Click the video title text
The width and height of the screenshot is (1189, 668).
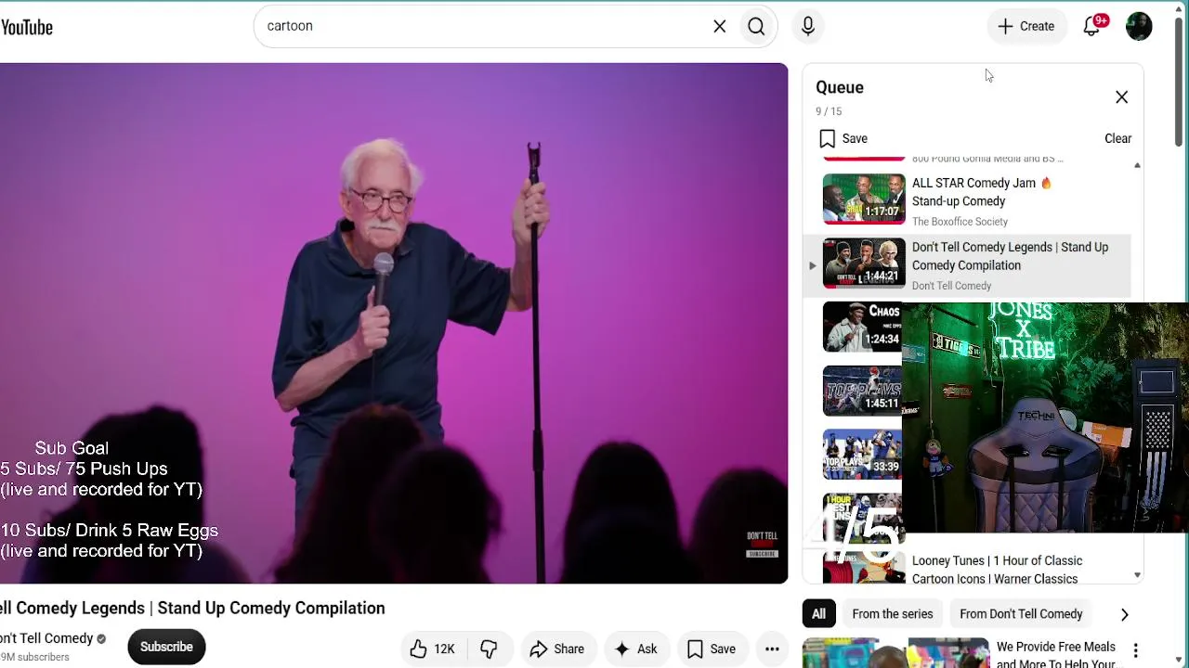[192, 609]
